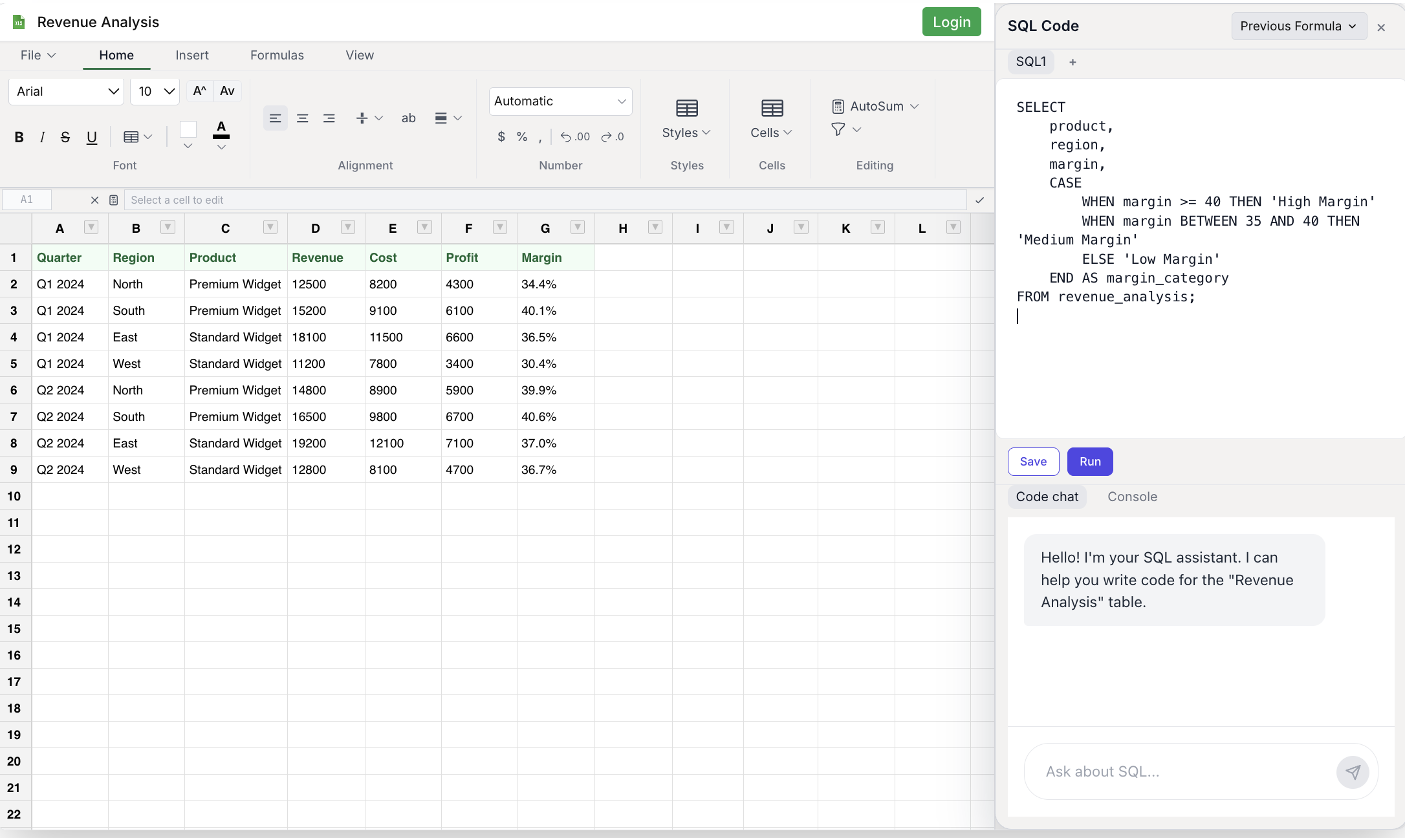Image resolution: width=1405 pixels, height=838 pixels.
Task: Enable strikethrough formatting
Action: [65, 137]
